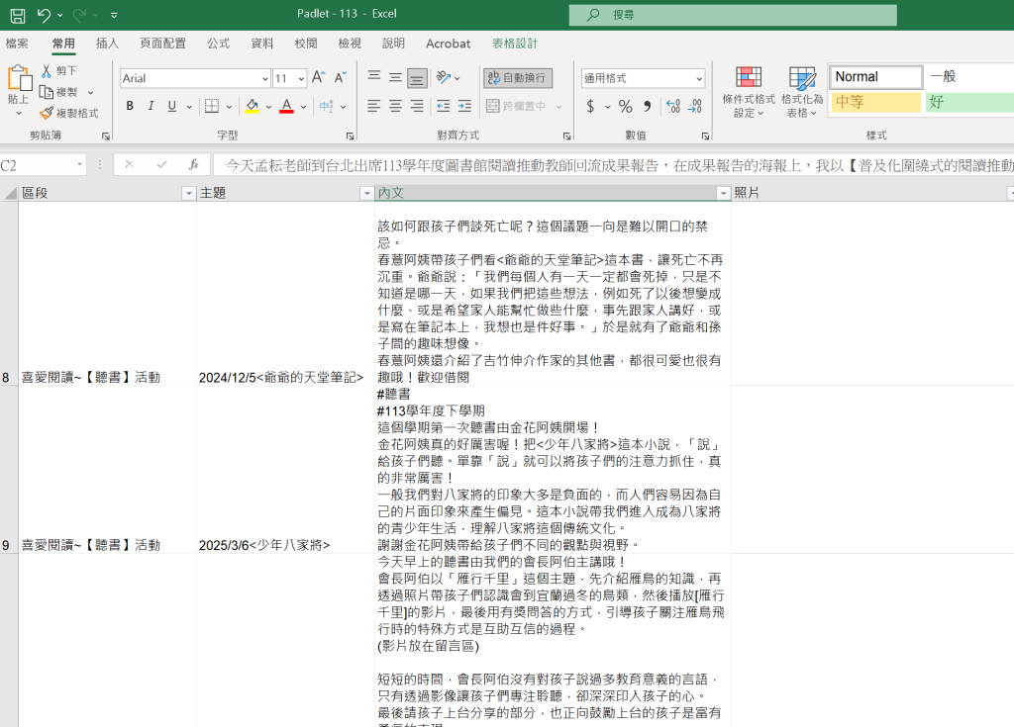The width and height of the screenshot is (1014, 727).
Task: Click the Increase Indent icon
Action: click(x=463, y=107)
